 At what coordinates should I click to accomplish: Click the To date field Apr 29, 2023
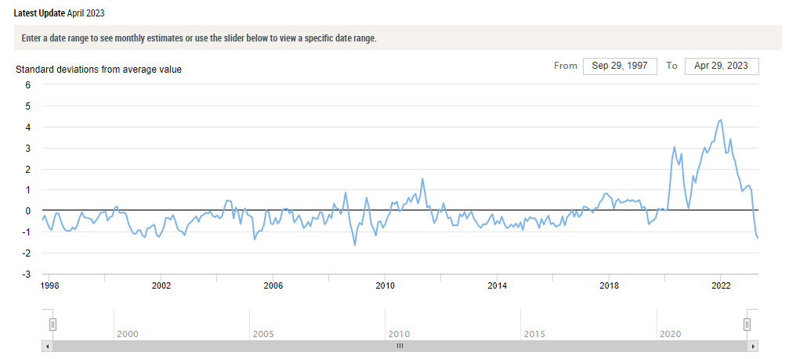(722, 66)
